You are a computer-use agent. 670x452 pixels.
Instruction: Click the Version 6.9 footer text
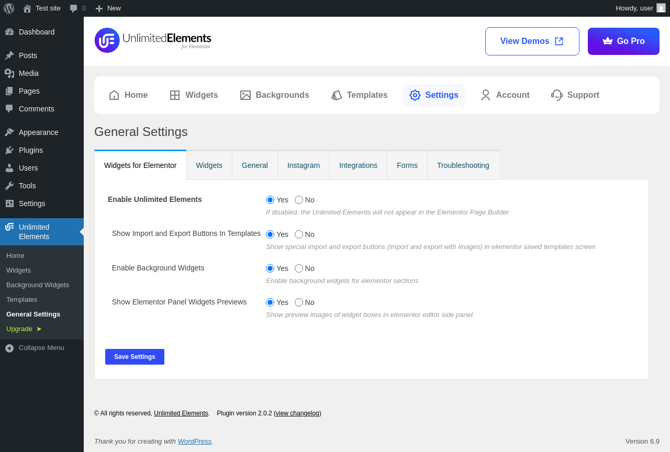[642, 441]
